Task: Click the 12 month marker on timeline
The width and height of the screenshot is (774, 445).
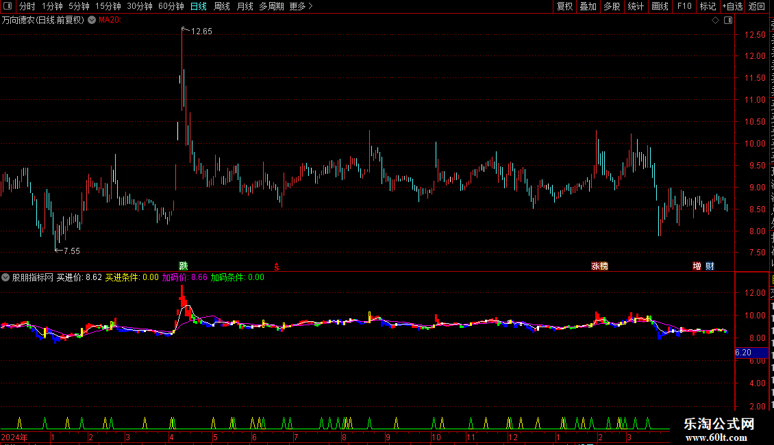Action: click(x=513, y=437)
